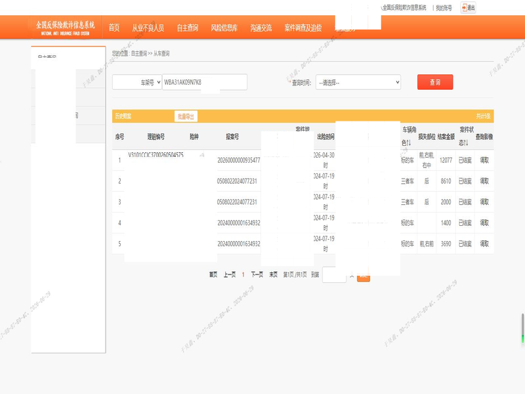Image resolution: width=525 pixels, height=394 pixels.
Task: Open 沟通交流 menu
Action: [261, 28]
